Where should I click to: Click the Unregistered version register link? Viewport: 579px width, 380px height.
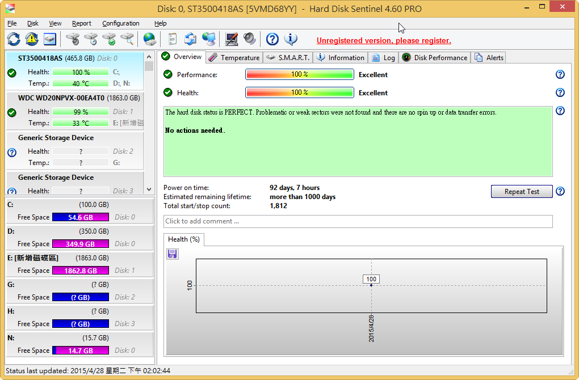(384, 40)
